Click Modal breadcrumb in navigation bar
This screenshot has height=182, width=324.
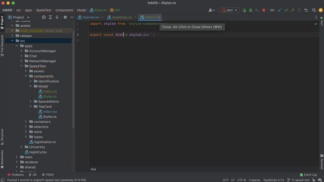(x=82, y=10)
